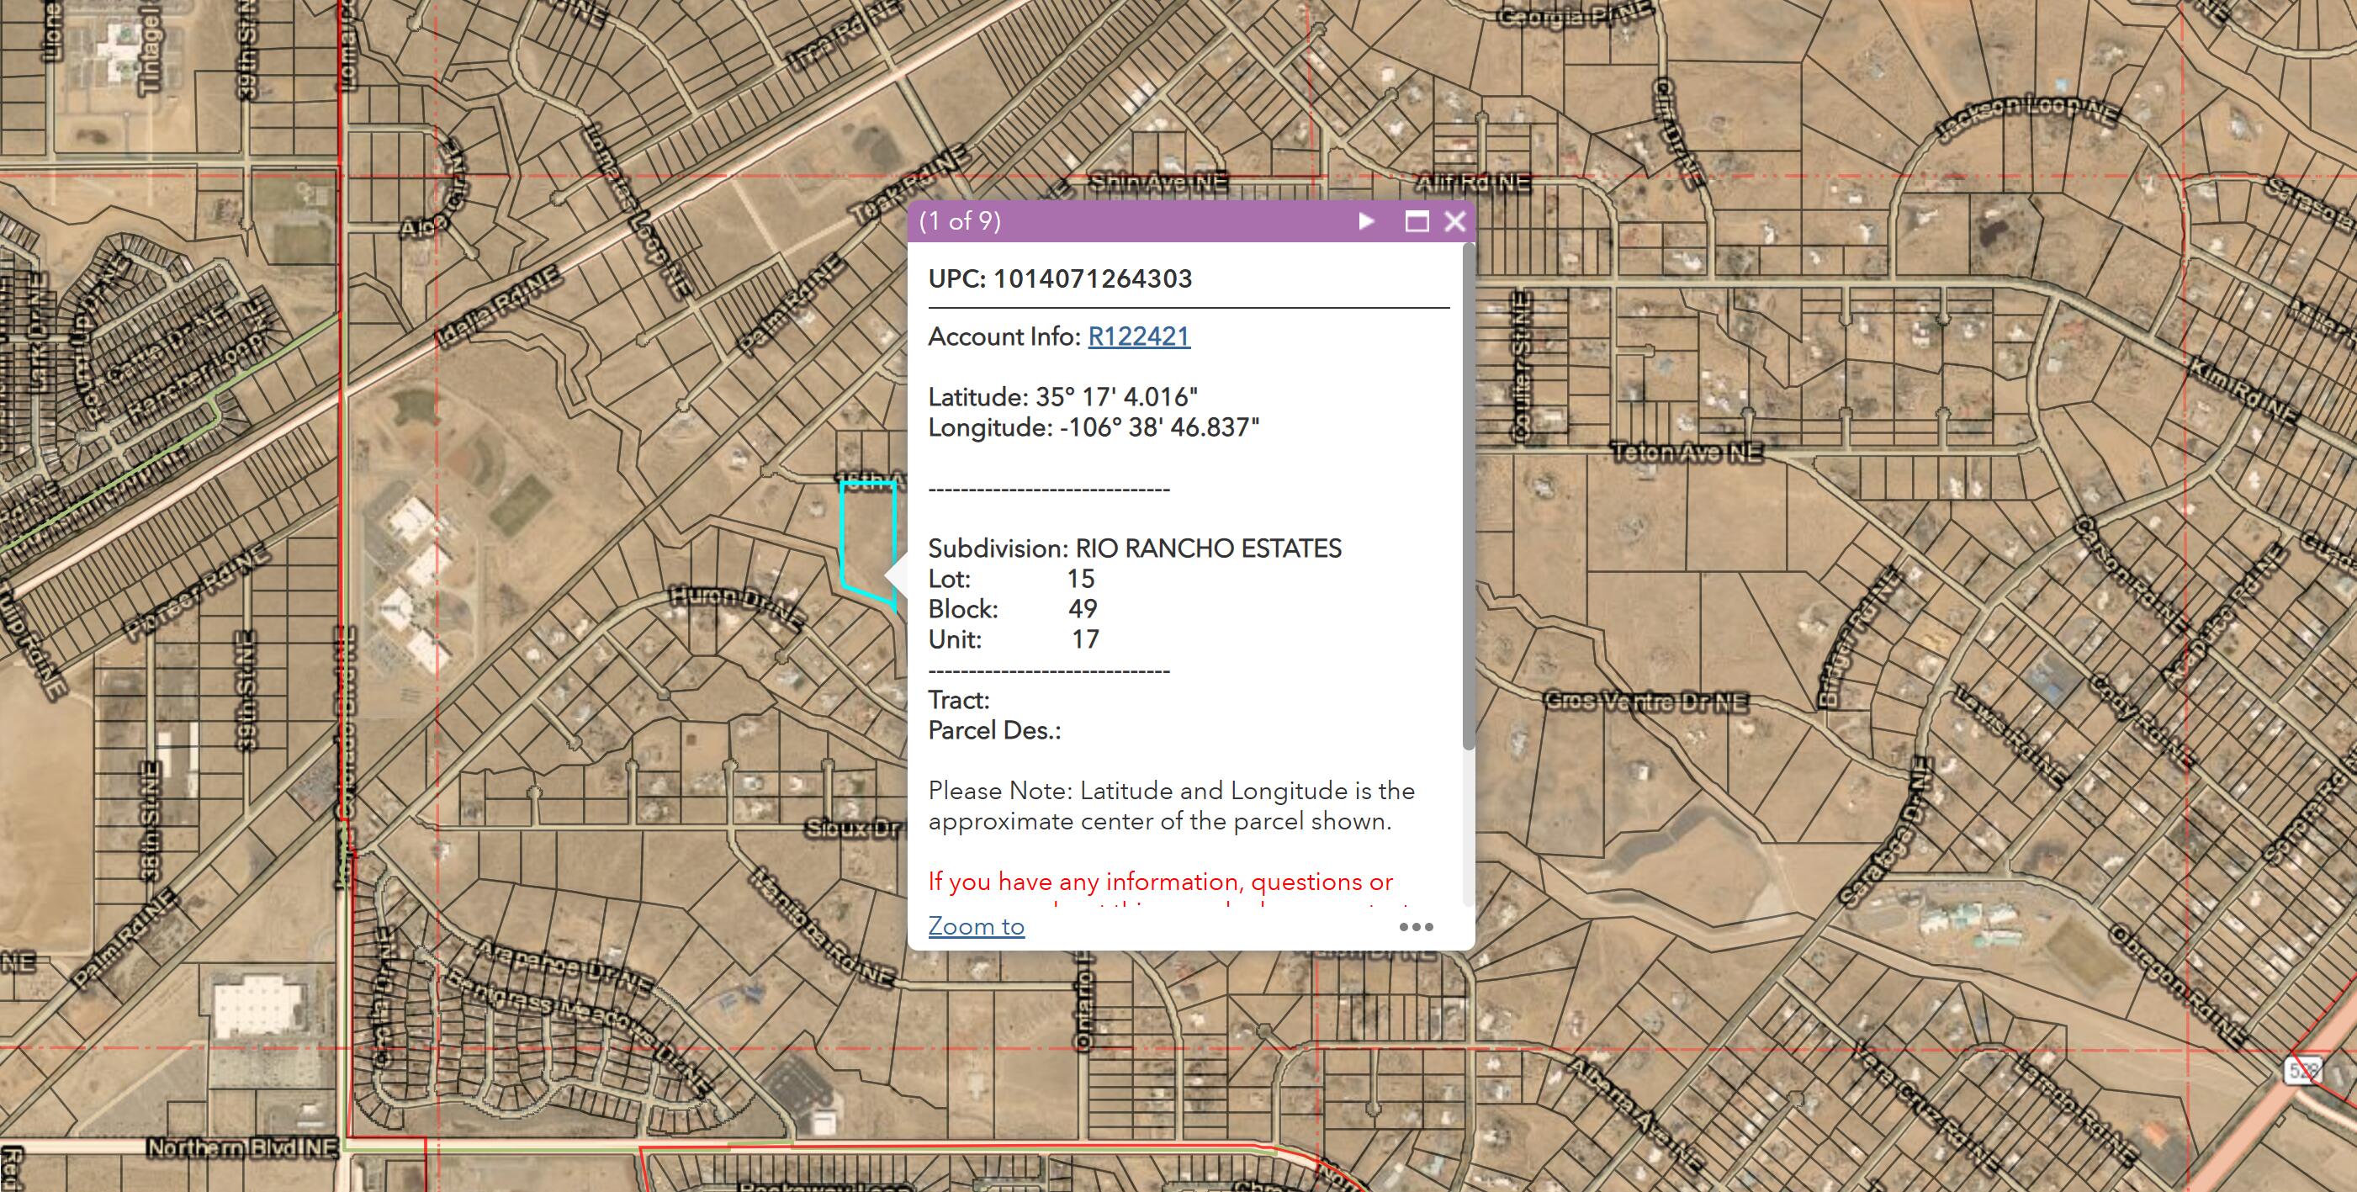Click the Please Note latitude disclaimer text
2357x1192 pixels.
pyautogui.click(x=1171, y=806)
